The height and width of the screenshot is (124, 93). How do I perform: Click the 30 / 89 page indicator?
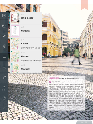84,122
